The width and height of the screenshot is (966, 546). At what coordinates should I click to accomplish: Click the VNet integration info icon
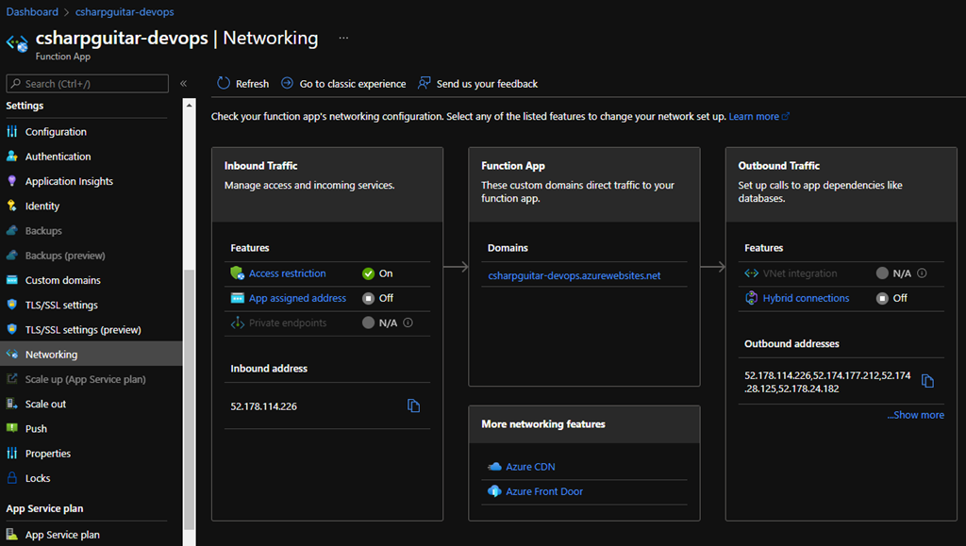(x=922, y=273)
